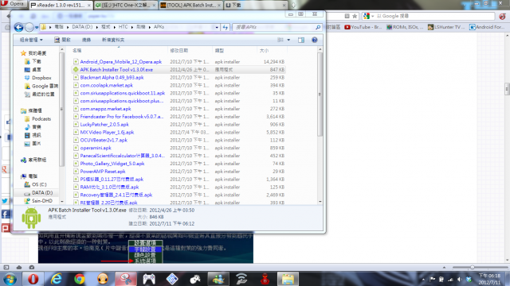
Task: Click the add new tab plus button in Opera
Action: pos(293,6)
